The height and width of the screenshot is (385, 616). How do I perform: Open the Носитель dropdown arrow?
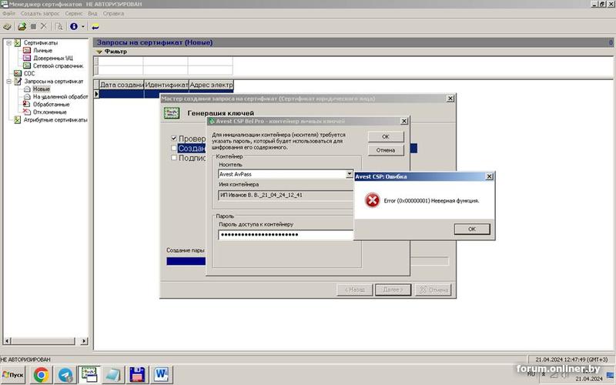tap(350, 174)
